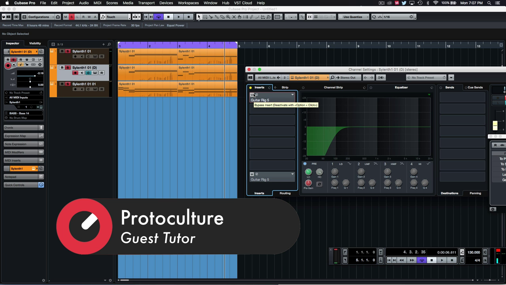This screenshot has width=506, height=285.
Task: Mute the Sylenth1 01 01 track
Action: coord(62,84)
